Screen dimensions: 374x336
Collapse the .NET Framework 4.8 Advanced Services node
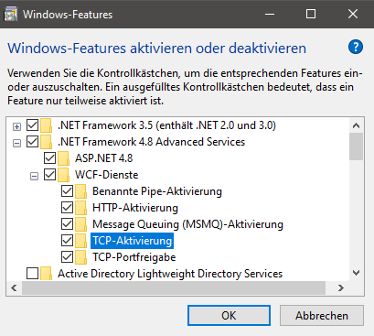[x=16, y=143]
